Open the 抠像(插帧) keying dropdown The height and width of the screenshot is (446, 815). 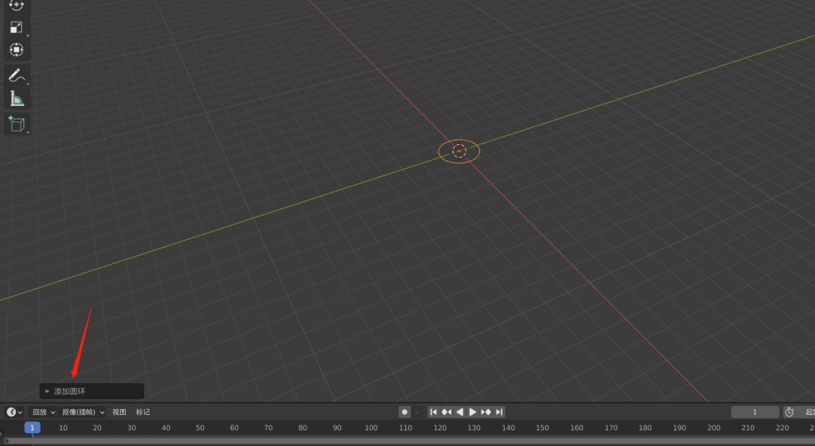coord(83,412)
